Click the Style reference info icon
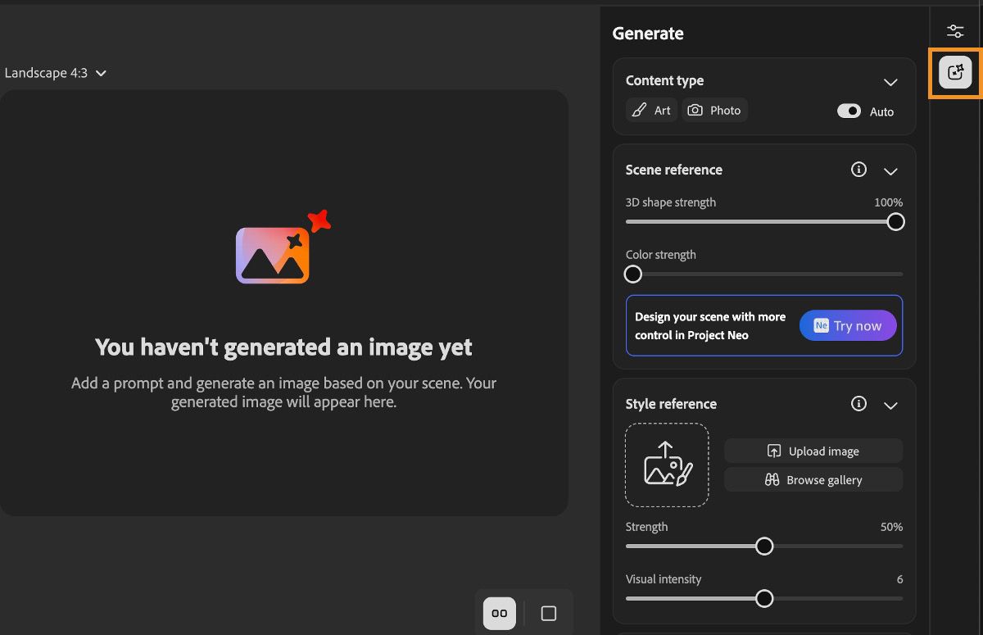The width and height of the screenshot is (983, 635). click(x=858, y=403)
